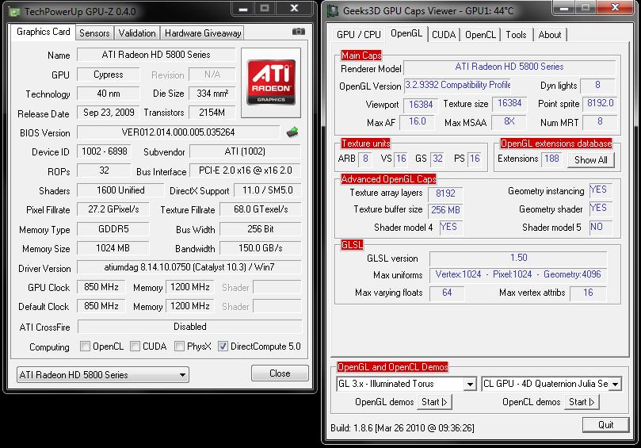The height and width of the screenshot is (448, 641).
Task: Click the Max vertex attribs 16 value
Action: pyautogui.click(x=588, y=293)
